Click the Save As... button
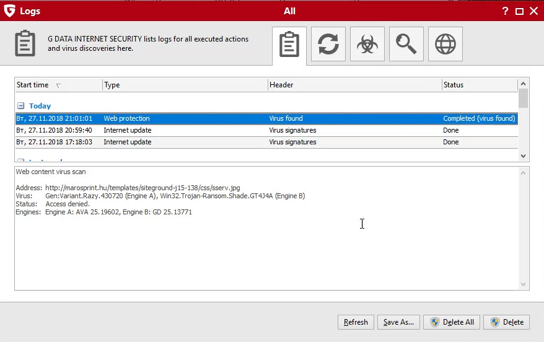Screen dimensions: 544x342 pos(398,322)
